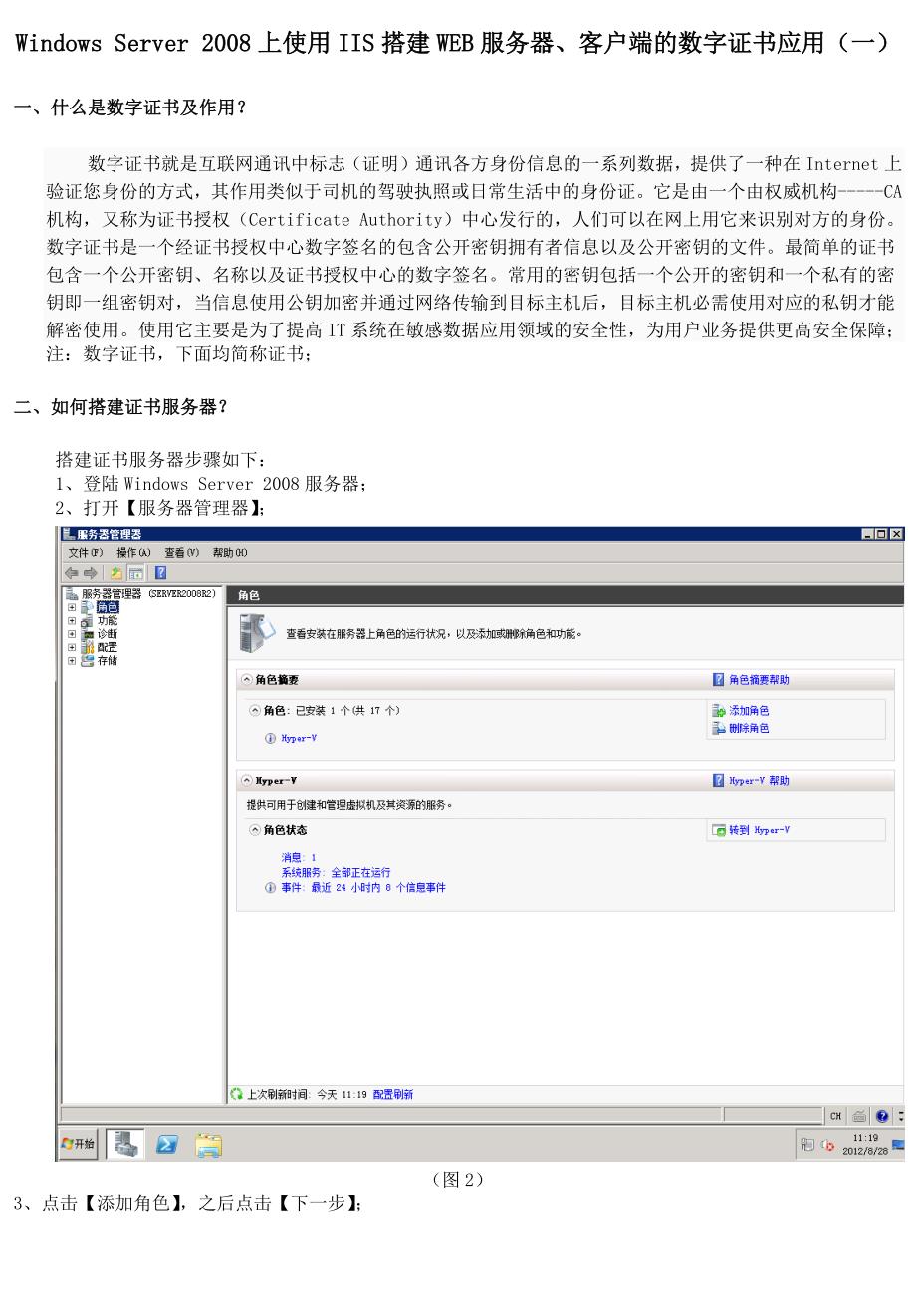This screenshot has width=916, height=1296.
Task: Open the 文件(F) menu
Action: point(86,553)
